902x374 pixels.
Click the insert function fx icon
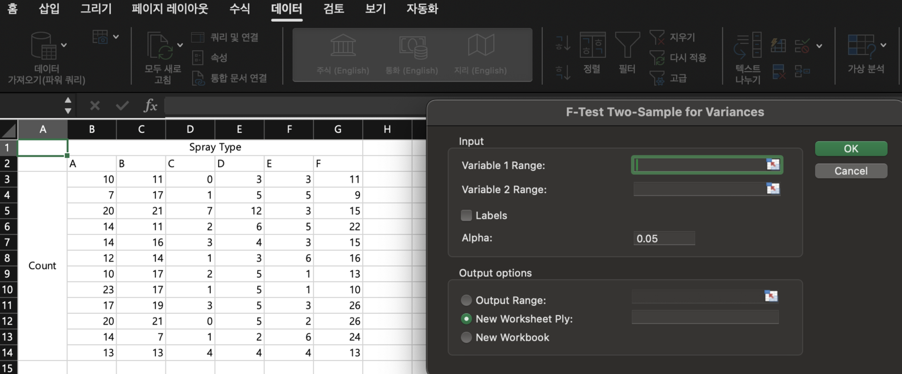click(x=150, y=105)
